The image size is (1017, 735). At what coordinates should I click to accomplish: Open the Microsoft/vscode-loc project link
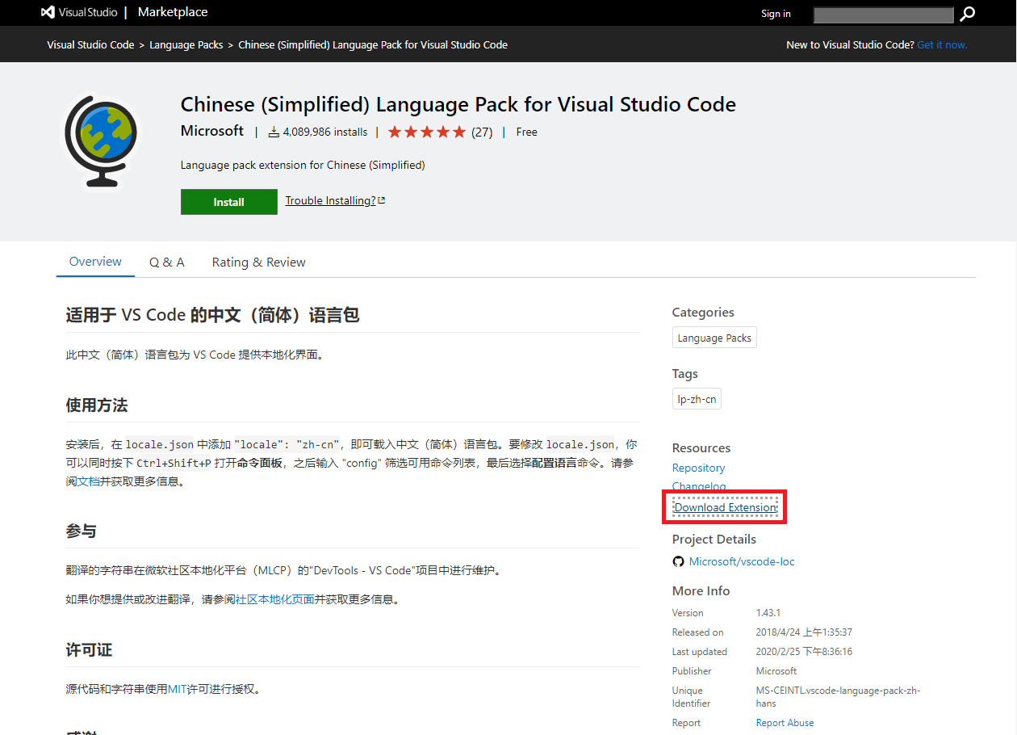pyautogui.click(x=742, y=561)
